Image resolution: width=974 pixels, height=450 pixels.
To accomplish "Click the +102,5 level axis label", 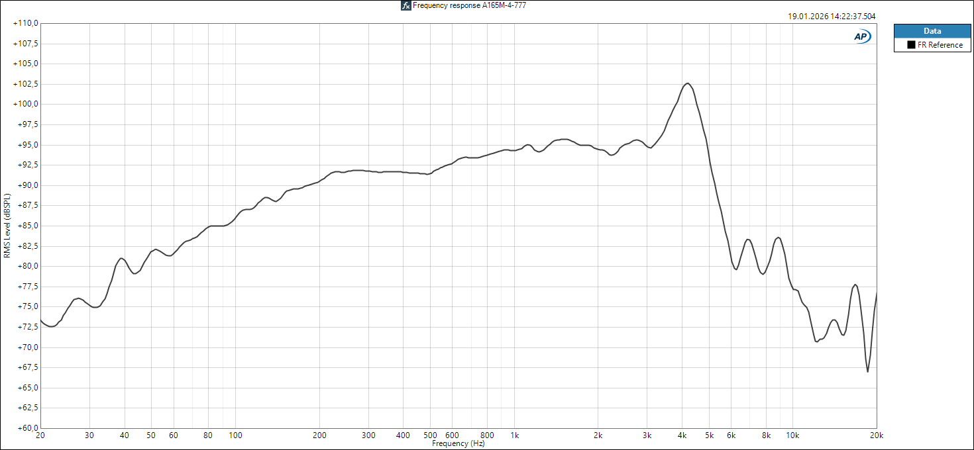I will tap(26, 84).
